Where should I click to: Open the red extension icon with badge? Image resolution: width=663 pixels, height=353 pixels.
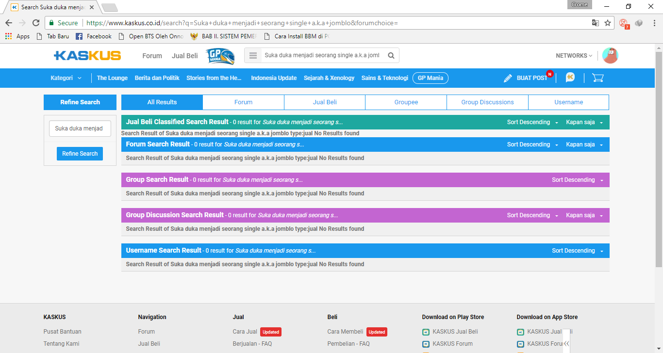pyautogui.click(x=624, y=23)
